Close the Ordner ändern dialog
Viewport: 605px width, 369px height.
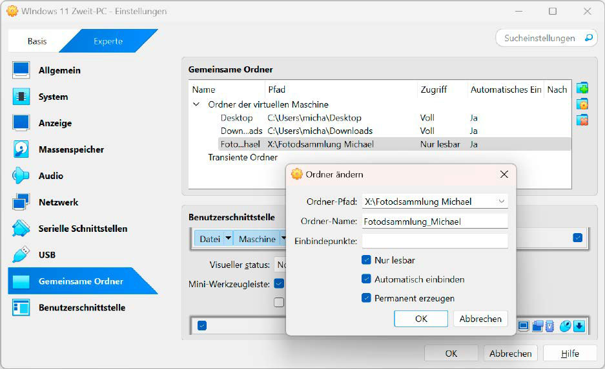(x=504, y=175)
